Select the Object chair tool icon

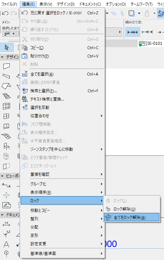pos(6,146)
